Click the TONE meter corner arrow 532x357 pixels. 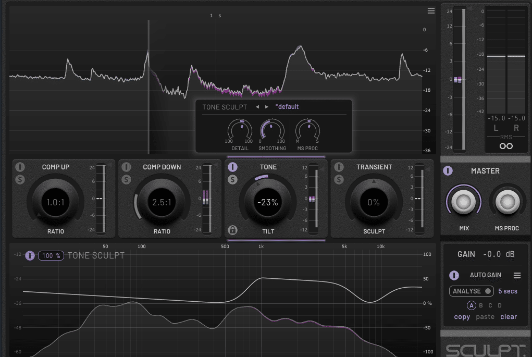[x=322, y=169]
